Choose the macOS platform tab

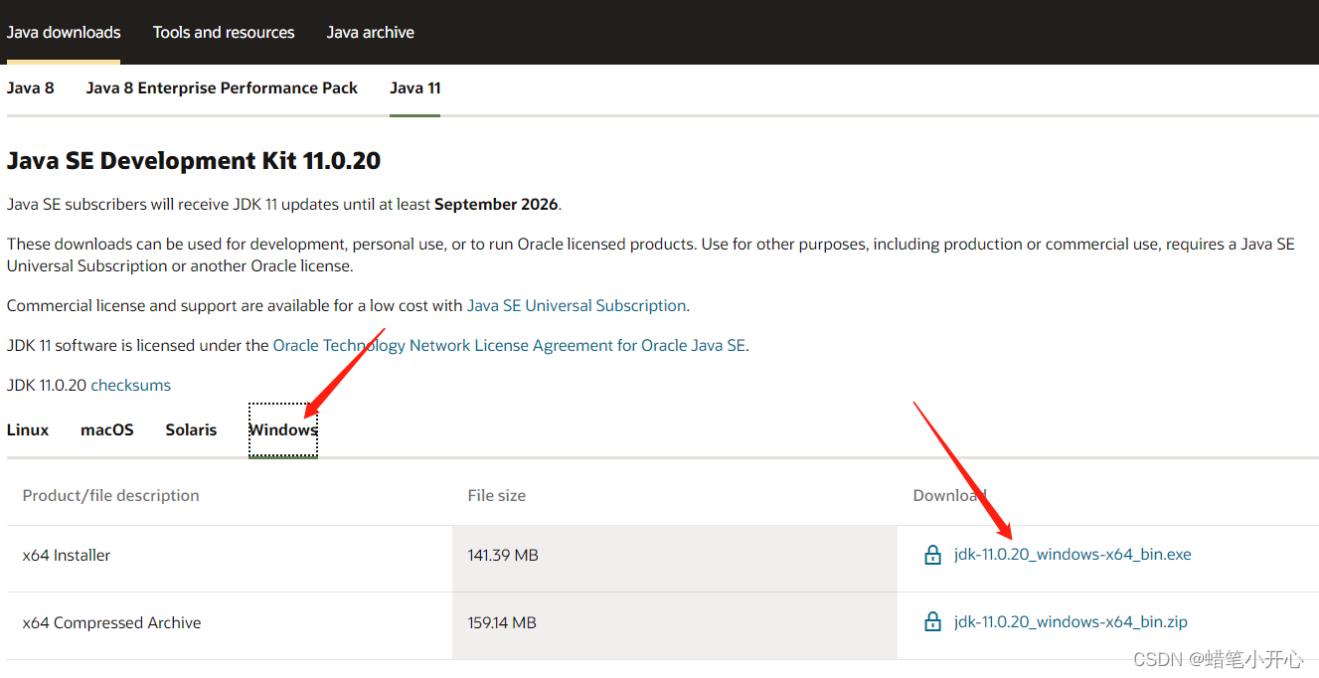(107, 429)
